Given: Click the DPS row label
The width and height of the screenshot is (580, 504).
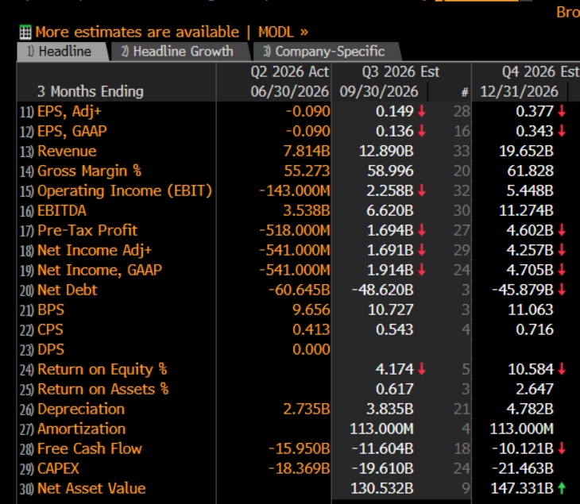Looking at the screenshot, I should pyautogui.click(x=51, y=349).
